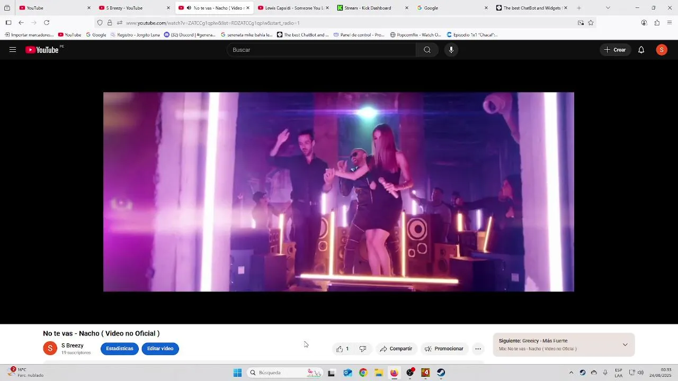Pause the playing video in the player

coord(338,192)
